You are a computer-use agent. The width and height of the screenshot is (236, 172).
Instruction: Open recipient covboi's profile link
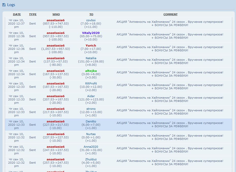pyautogui.click(x=91, y=20)
